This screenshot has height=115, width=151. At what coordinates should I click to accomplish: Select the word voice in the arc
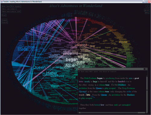point(67,53)
